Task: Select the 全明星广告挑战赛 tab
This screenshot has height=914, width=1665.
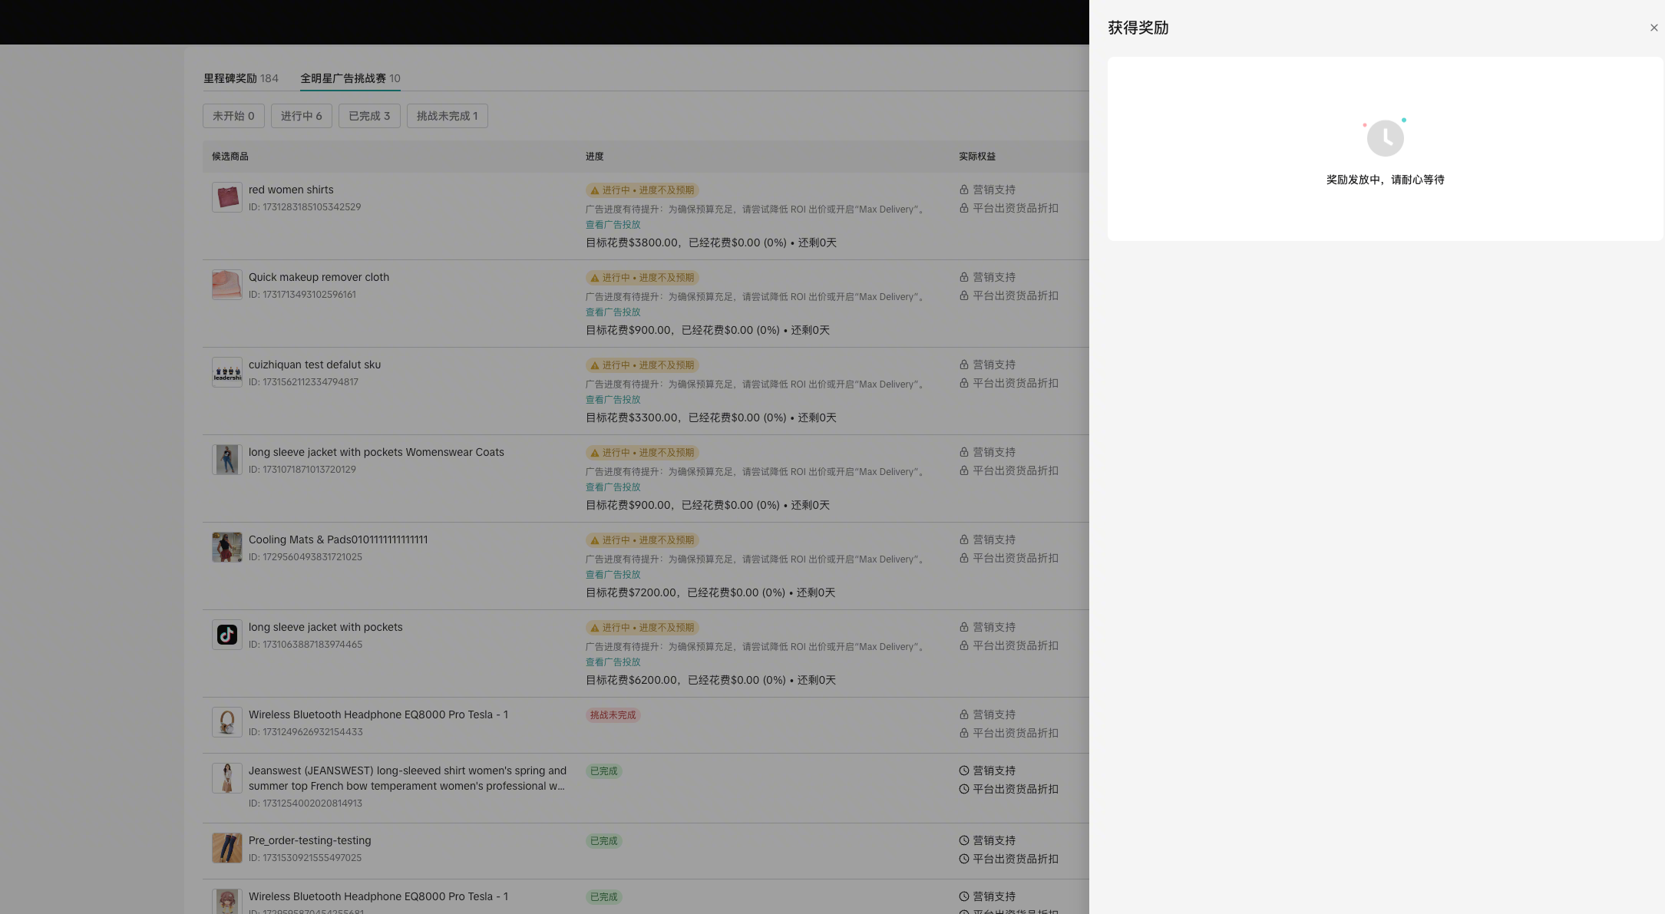Action: coord(349,78)
